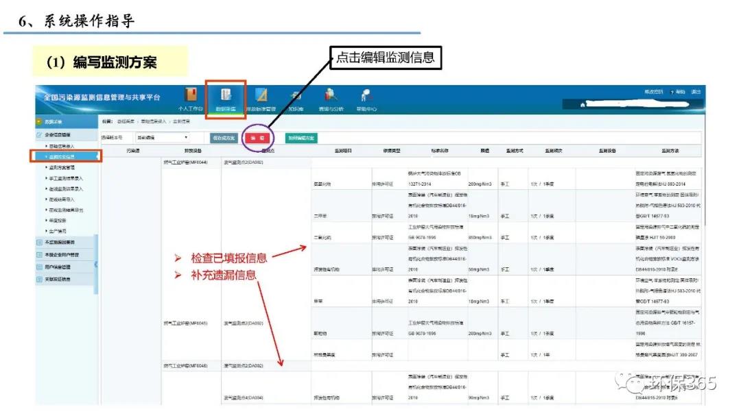Viewport: 741px width, 416px height.
Task: Open the 帮助中心 icon
Action: coord(366,96)
